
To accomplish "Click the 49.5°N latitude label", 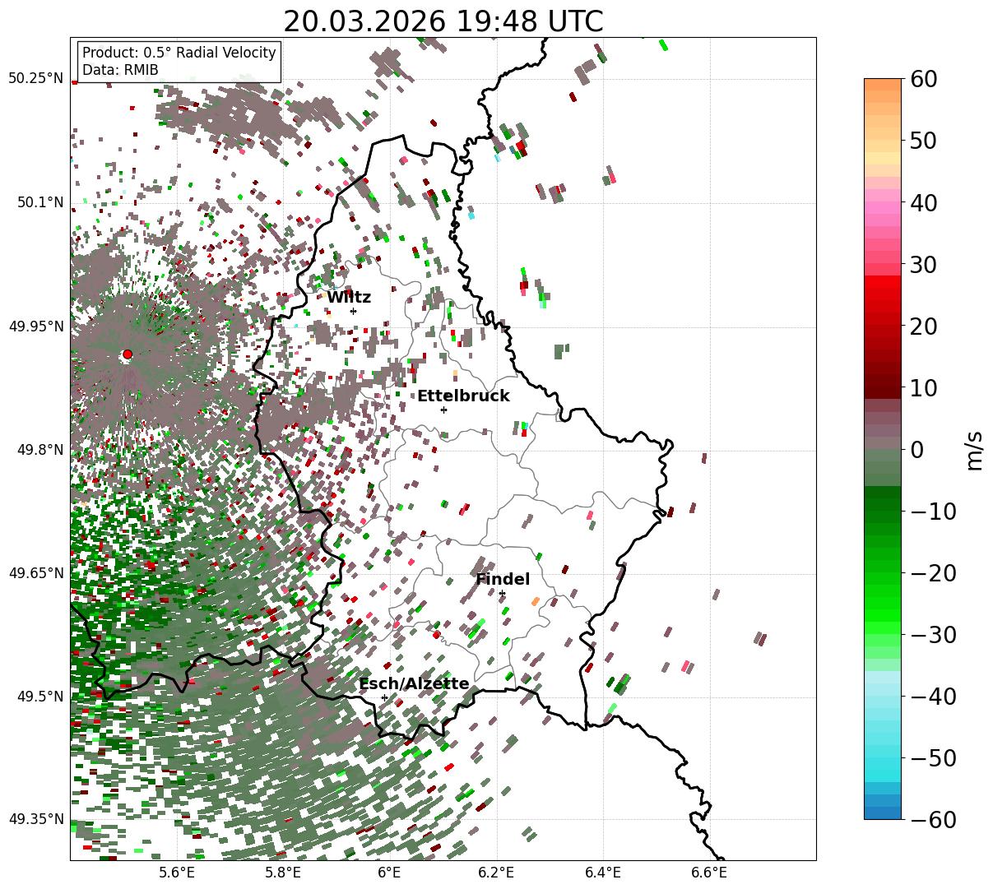I will click(39, 697).
